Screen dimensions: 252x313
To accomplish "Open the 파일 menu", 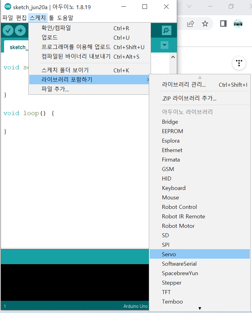I will (8, 18).
